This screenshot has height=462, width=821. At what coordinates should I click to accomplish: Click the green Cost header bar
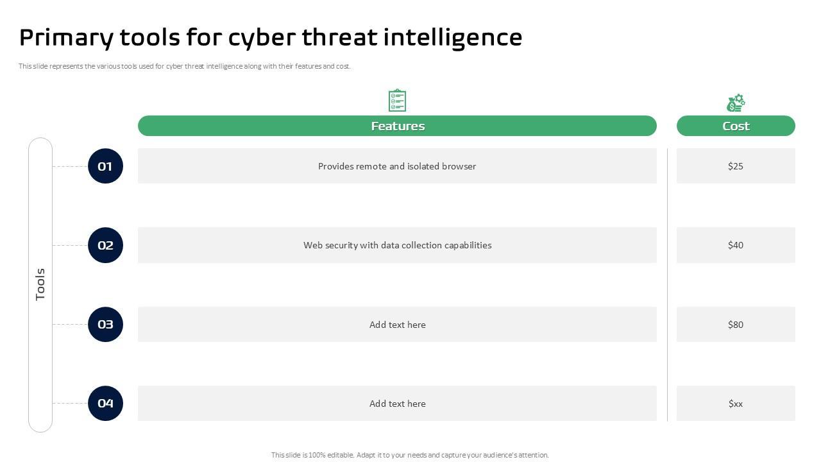point(736,126)
